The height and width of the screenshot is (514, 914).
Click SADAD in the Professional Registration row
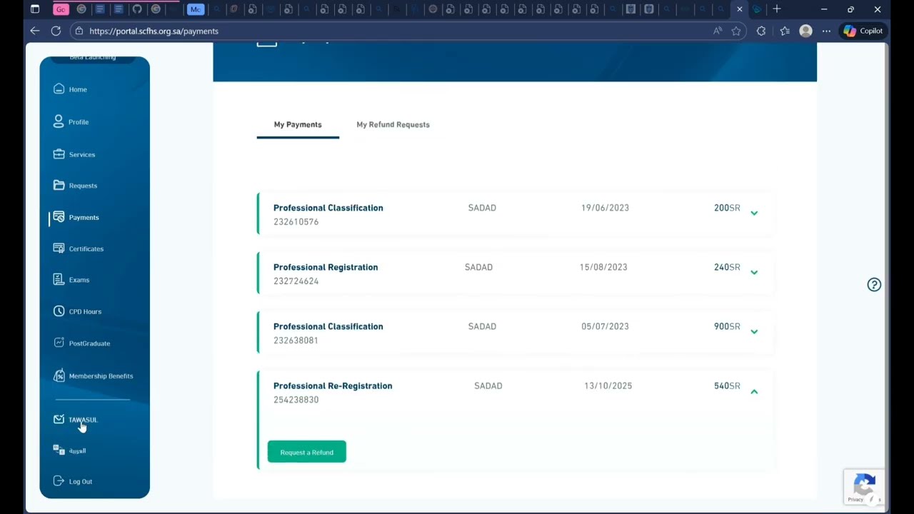click(478, 267)
